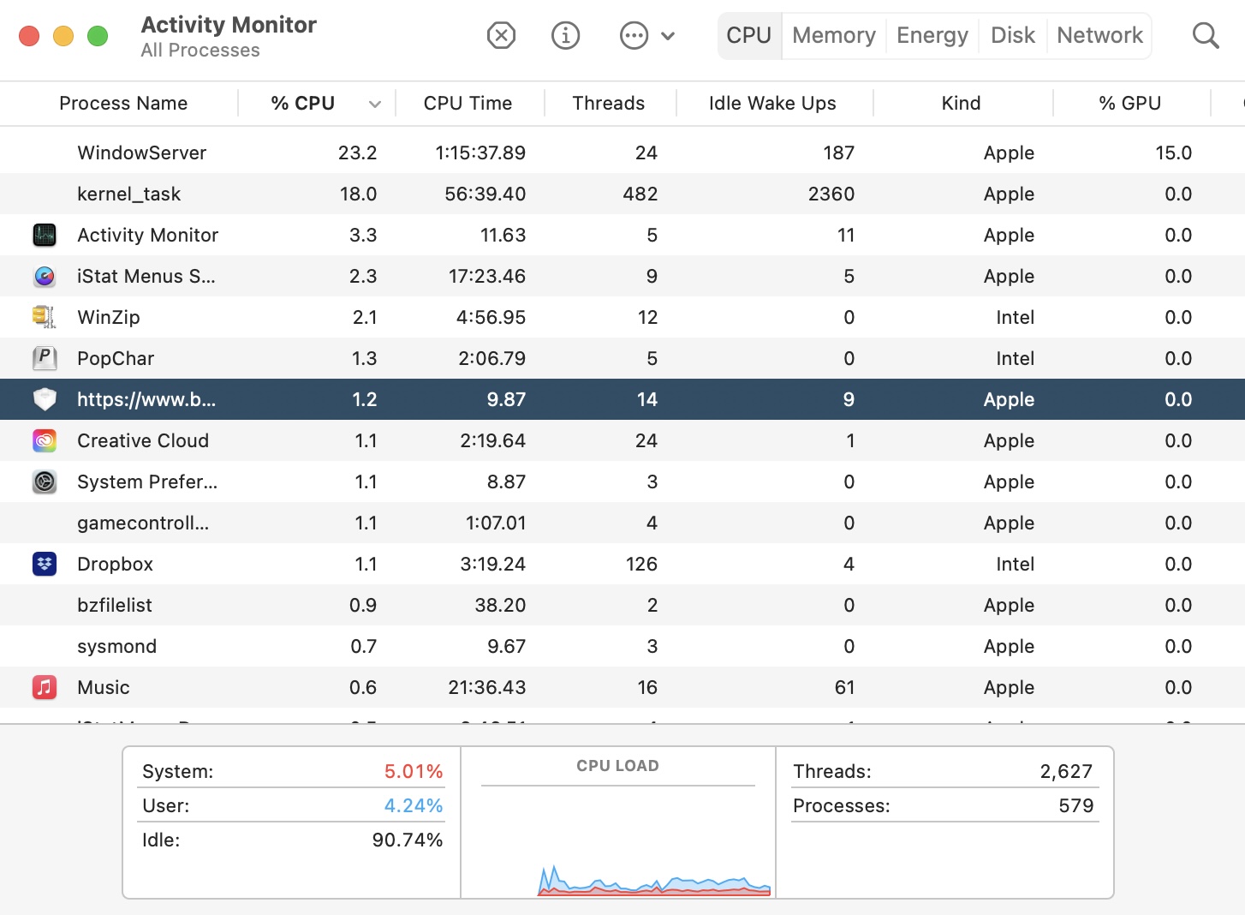This screenshot has width=1245, height=915.
Task: Click the iStat Menus app icon
Action: click(x=45, y=276)
